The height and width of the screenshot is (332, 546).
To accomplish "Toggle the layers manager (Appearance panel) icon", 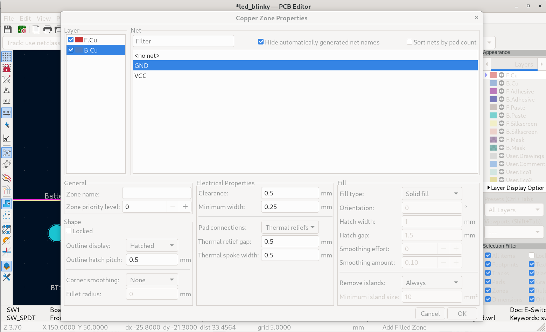I will pyautogui.click(x=7, y=266).
